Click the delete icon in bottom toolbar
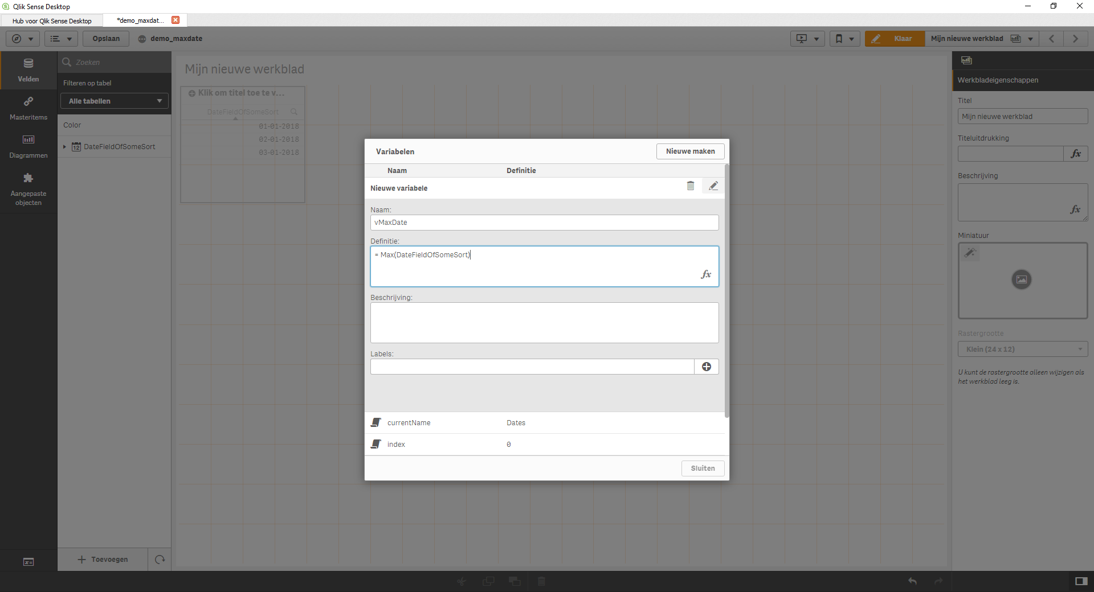Screen dimensions: 1094x592 tap(541, 581)
